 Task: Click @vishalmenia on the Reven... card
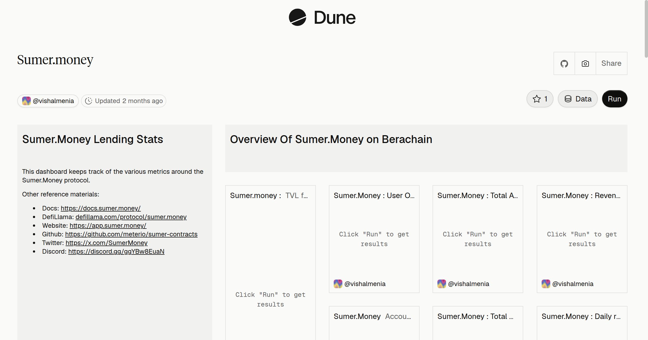click(573, 284)
